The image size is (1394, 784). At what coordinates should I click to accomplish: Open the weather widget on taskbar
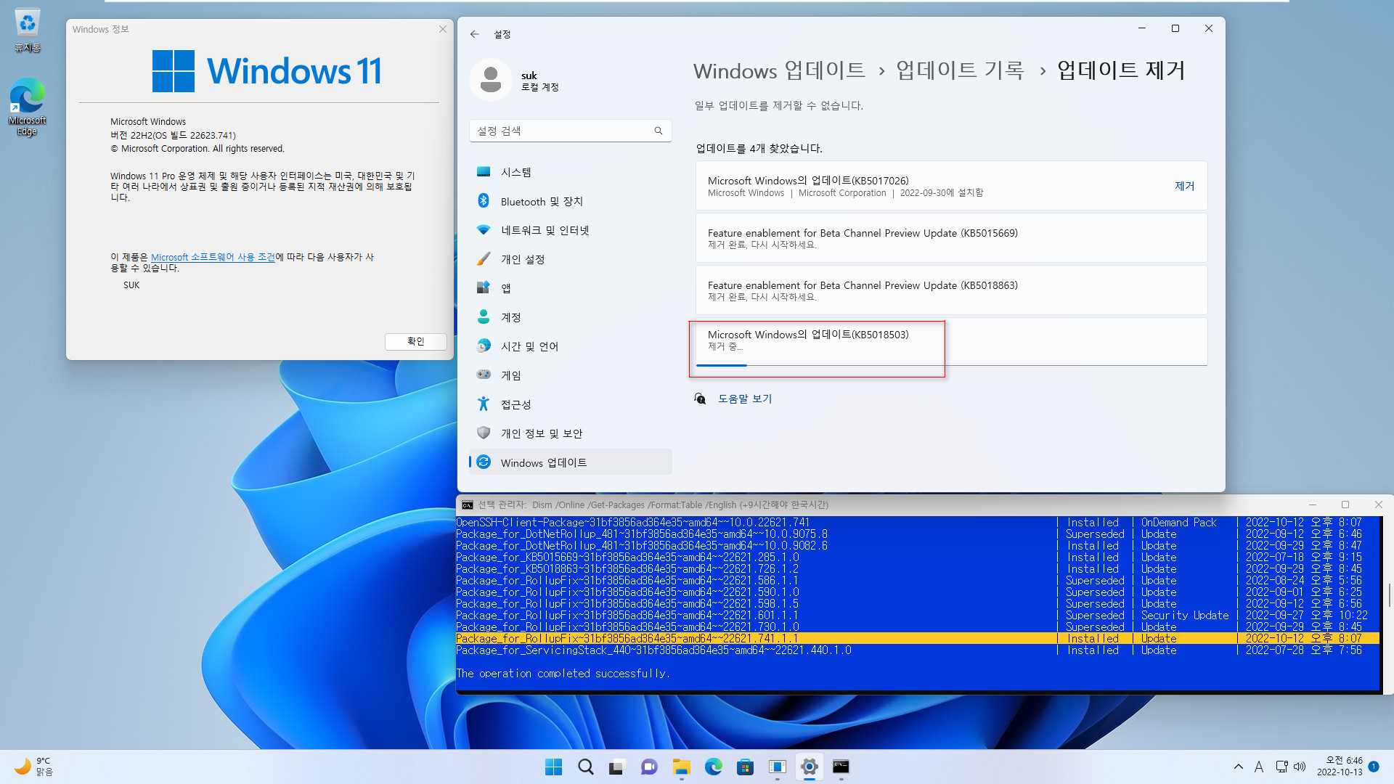coord(35,767)
